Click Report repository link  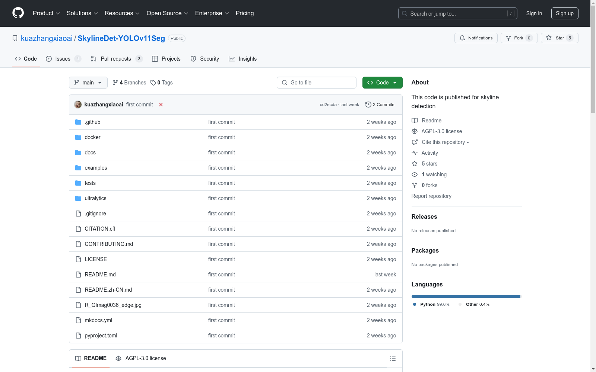pos(431,196)
